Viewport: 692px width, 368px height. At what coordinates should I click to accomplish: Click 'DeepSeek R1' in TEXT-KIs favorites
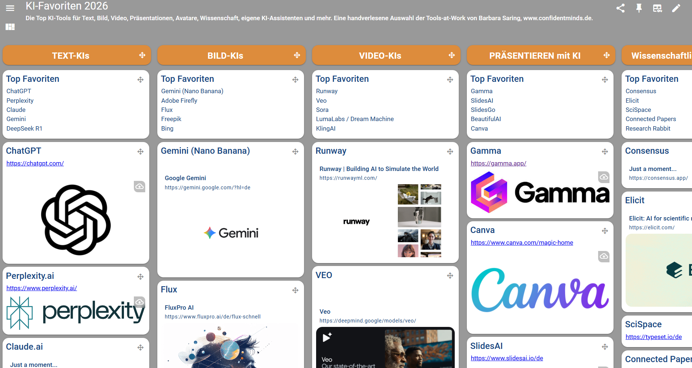24,128
